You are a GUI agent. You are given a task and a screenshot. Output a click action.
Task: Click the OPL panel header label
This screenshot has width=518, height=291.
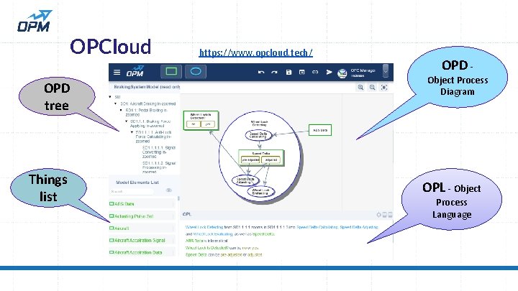(x=186, y=214)
